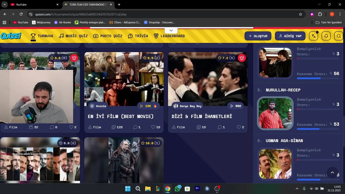Screen dimensions: 345x194
Task: Click the 992 plays badge
Action: click(236, 106)
